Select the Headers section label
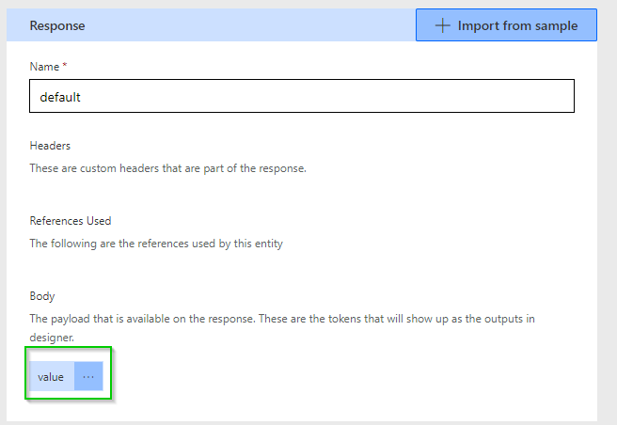The image size is (617, 425). coord(50,146)
